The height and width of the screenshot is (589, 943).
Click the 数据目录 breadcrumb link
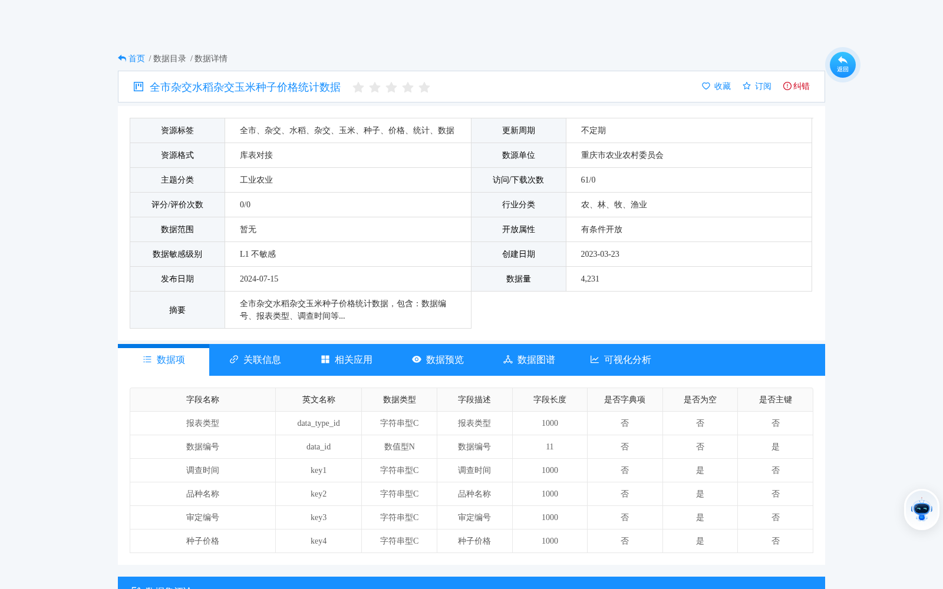pos(170,58)
